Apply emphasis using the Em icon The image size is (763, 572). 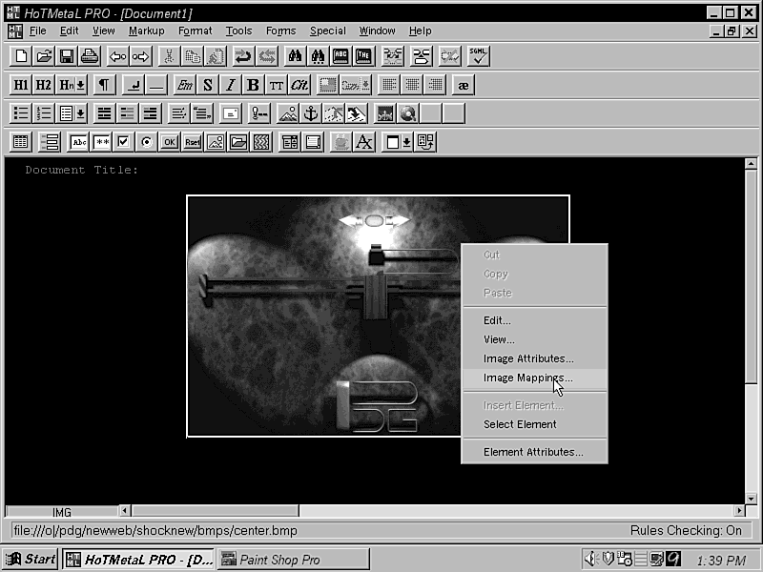click(184, 85)
